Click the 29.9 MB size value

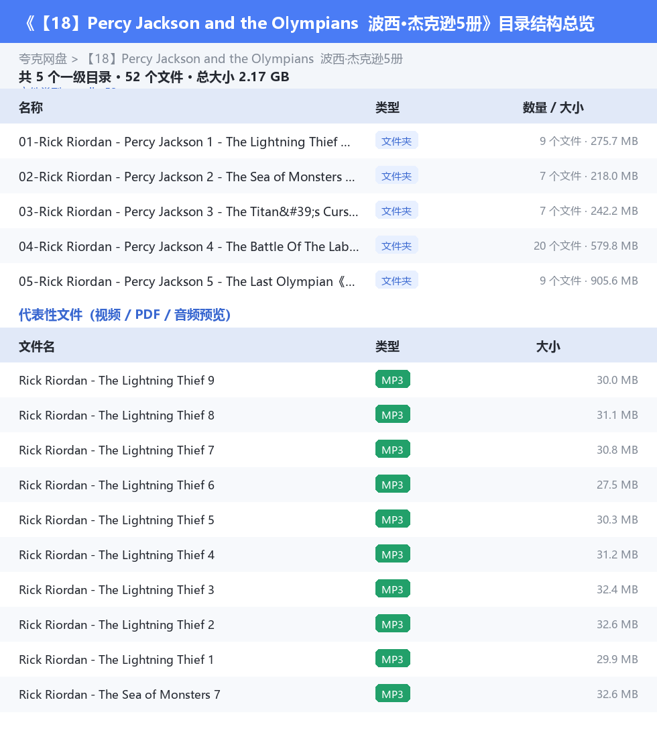click(x=617, y=659)
